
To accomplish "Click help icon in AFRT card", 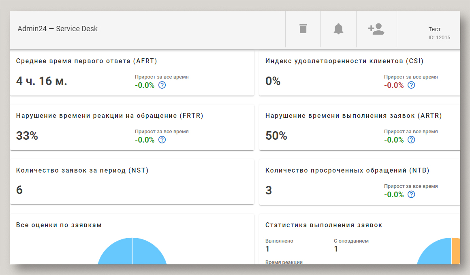I will click(x=162, y=85).
